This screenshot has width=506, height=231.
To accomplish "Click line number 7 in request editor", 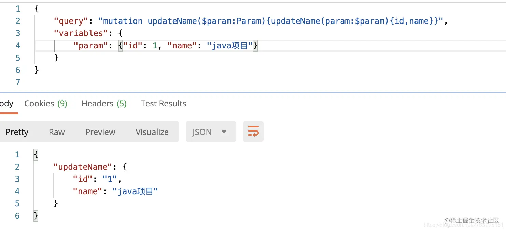I will coord(18,82).
